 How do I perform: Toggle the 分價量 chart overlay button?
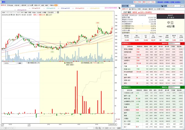point(44,12)
